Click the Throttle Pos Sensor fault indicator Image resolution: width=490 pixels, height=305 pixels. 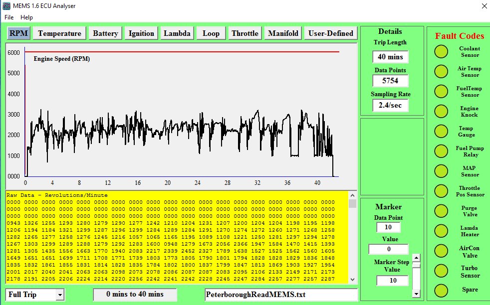coord(441,191)
